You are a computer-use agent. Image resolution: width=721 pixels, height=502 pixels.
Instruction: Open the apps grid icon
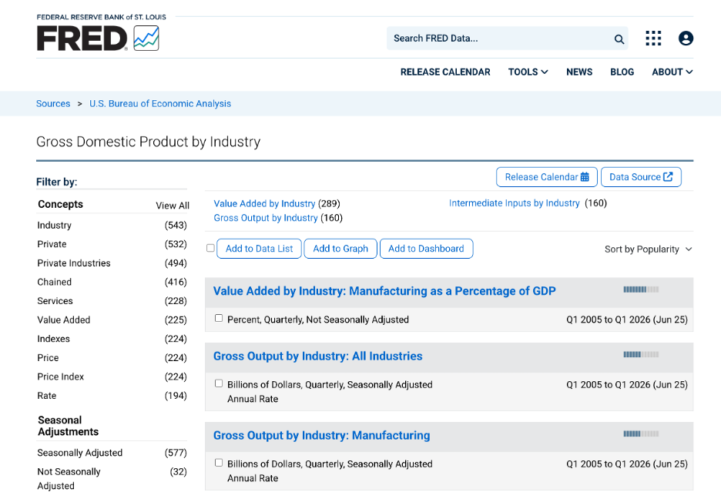[x=653, y=38]
